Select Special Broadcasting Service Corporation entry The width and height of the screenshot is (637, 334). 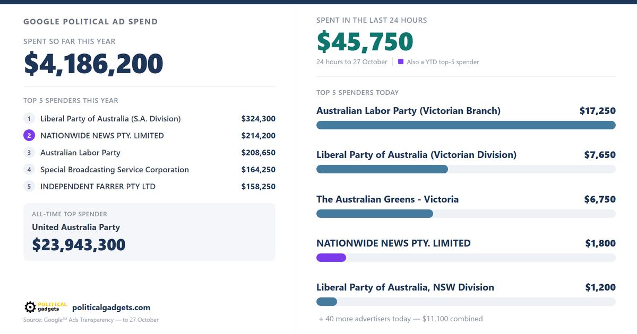115,170
